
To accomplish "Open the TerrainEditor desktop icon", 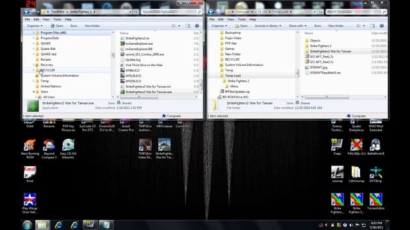I will 376,202.
